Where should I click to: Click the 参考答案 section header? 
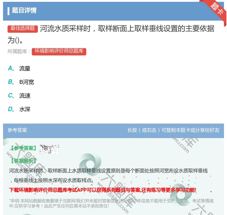click(17, 130)
